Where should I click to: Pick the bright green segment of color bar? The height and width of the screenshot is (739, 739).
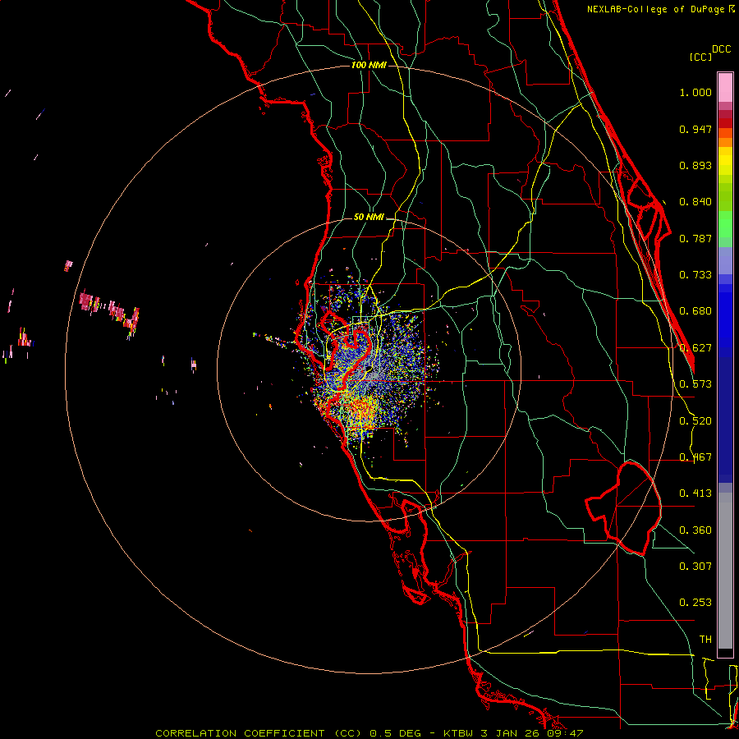click(725, 224)
